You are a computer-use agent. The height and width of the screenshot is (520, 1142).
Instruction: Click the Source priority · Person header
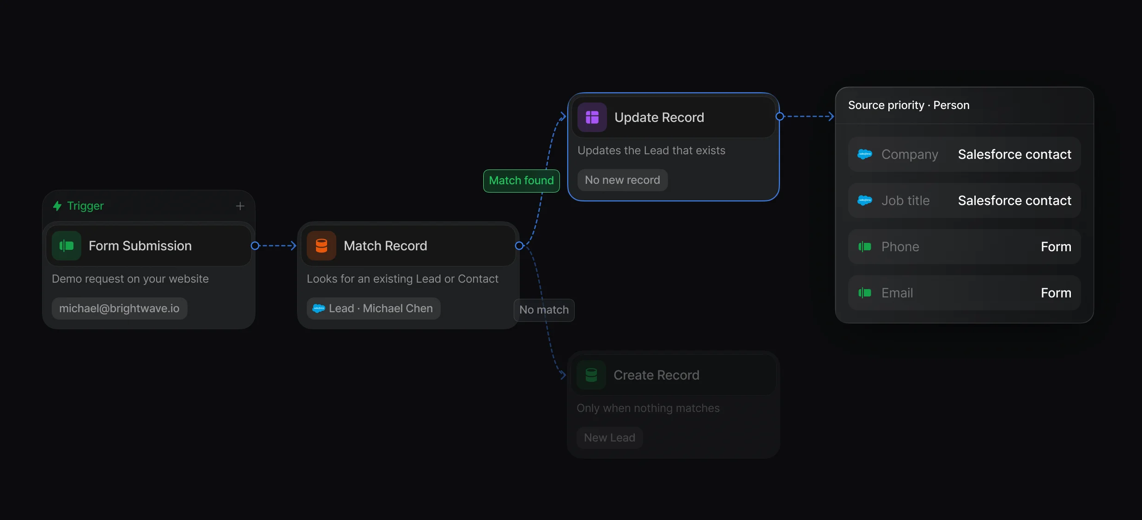909,105
